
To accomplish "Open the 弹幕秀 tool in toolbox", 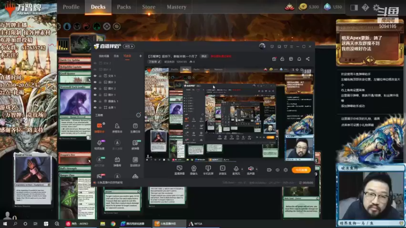I will pos(117,162).
